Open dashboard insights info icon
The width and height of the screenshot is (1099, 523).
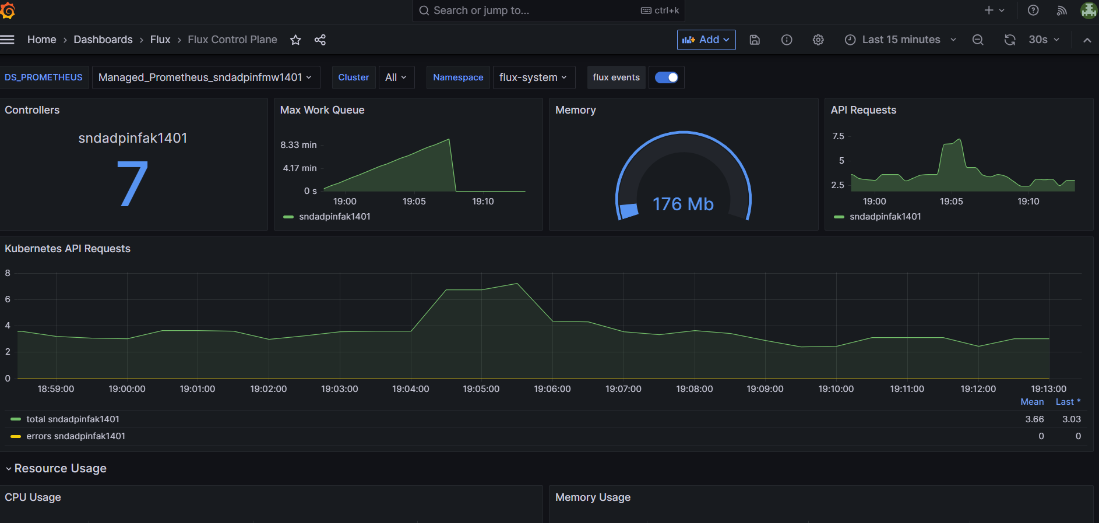coord(787,40)
